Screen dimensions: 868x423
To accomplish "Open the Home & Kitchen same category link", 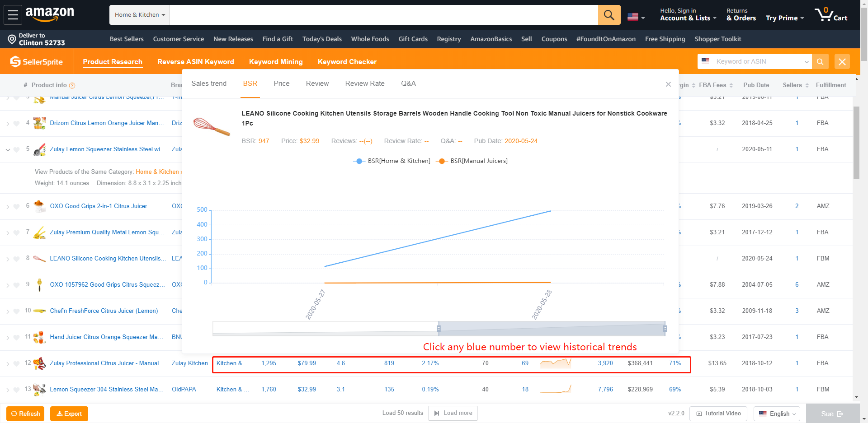I will point(157,172).
